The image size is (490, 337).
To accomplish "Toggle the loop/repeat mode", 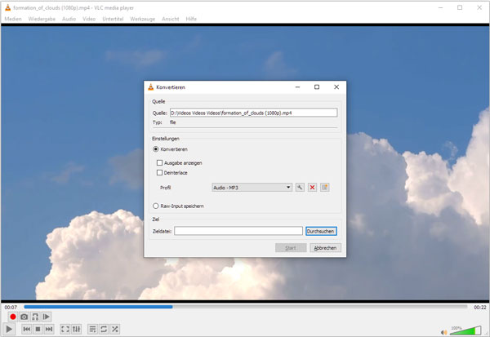I will (x=104, y=329).
